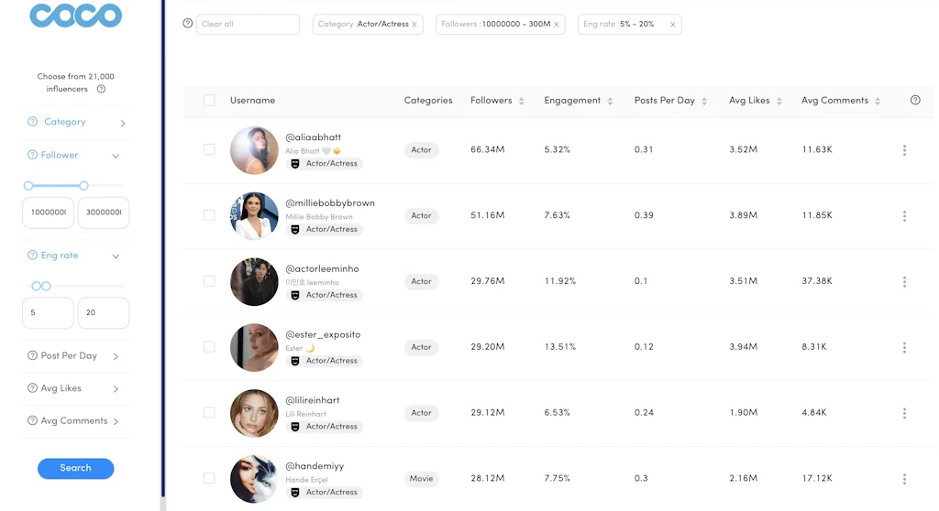
Task: Click the Eng rate minimum input field
Action: coord(48,312)
